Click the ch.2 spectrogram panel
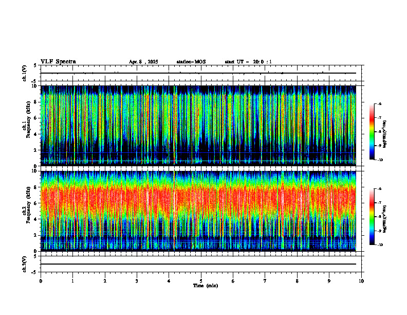 (198, 211)
